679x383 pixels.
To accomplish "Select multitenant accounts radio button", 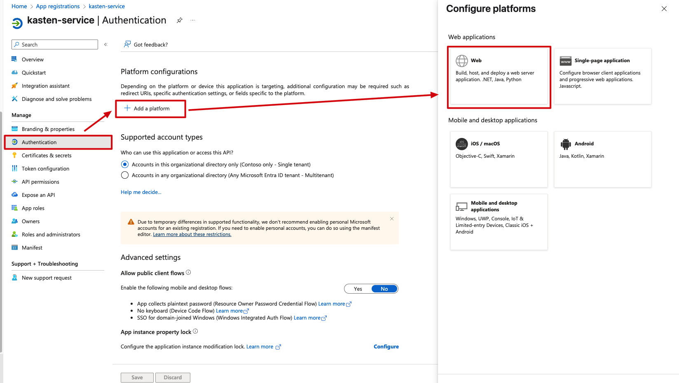I will [125, 175].
